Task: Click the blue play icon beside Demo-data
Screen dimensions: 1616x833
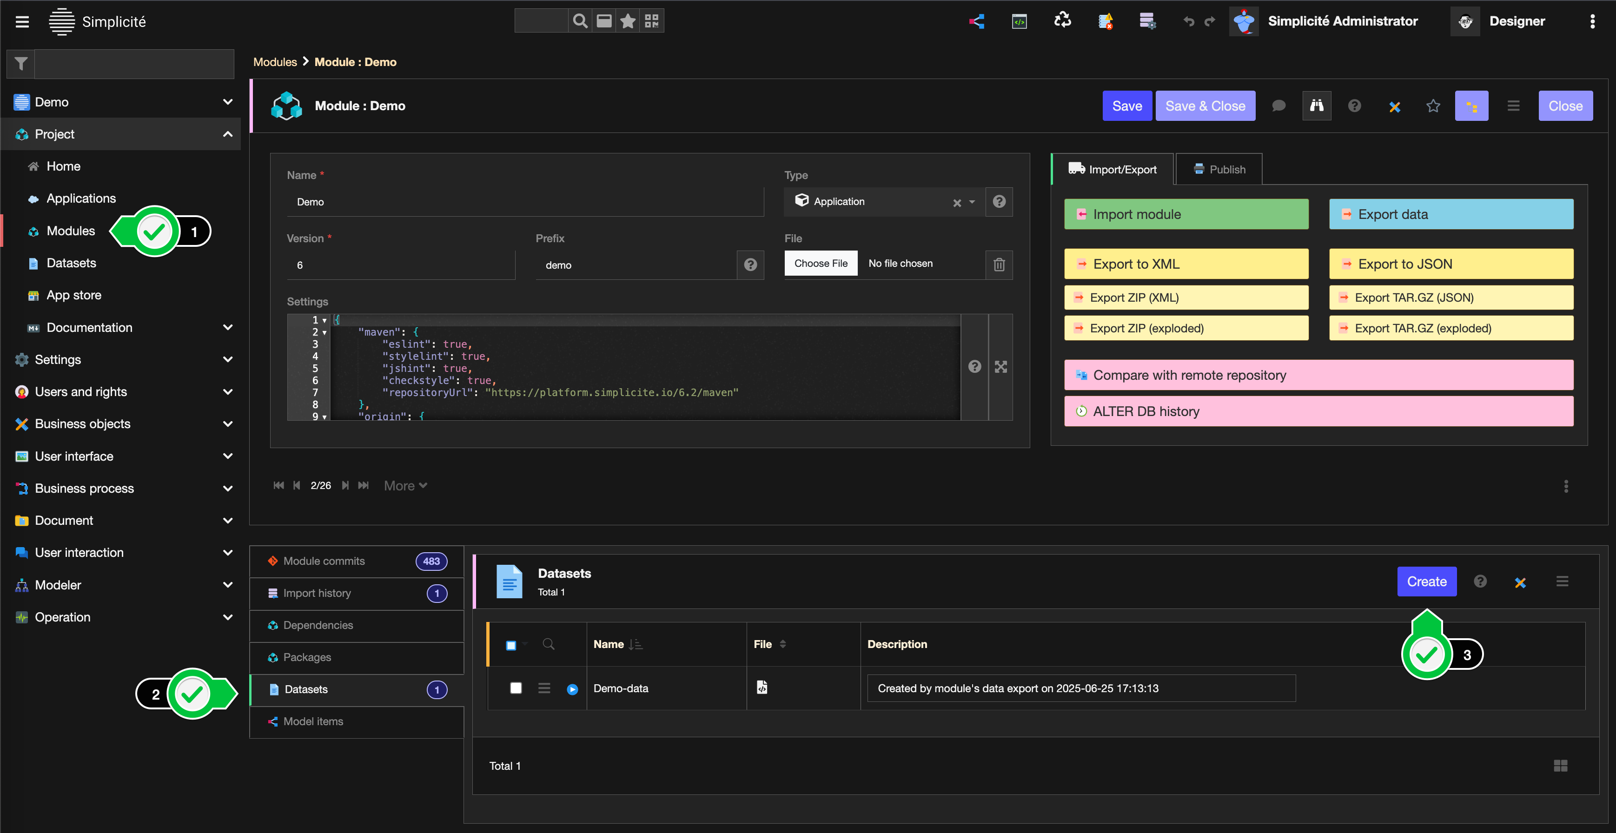Action: pyautogui.click(x=572, y=689)
